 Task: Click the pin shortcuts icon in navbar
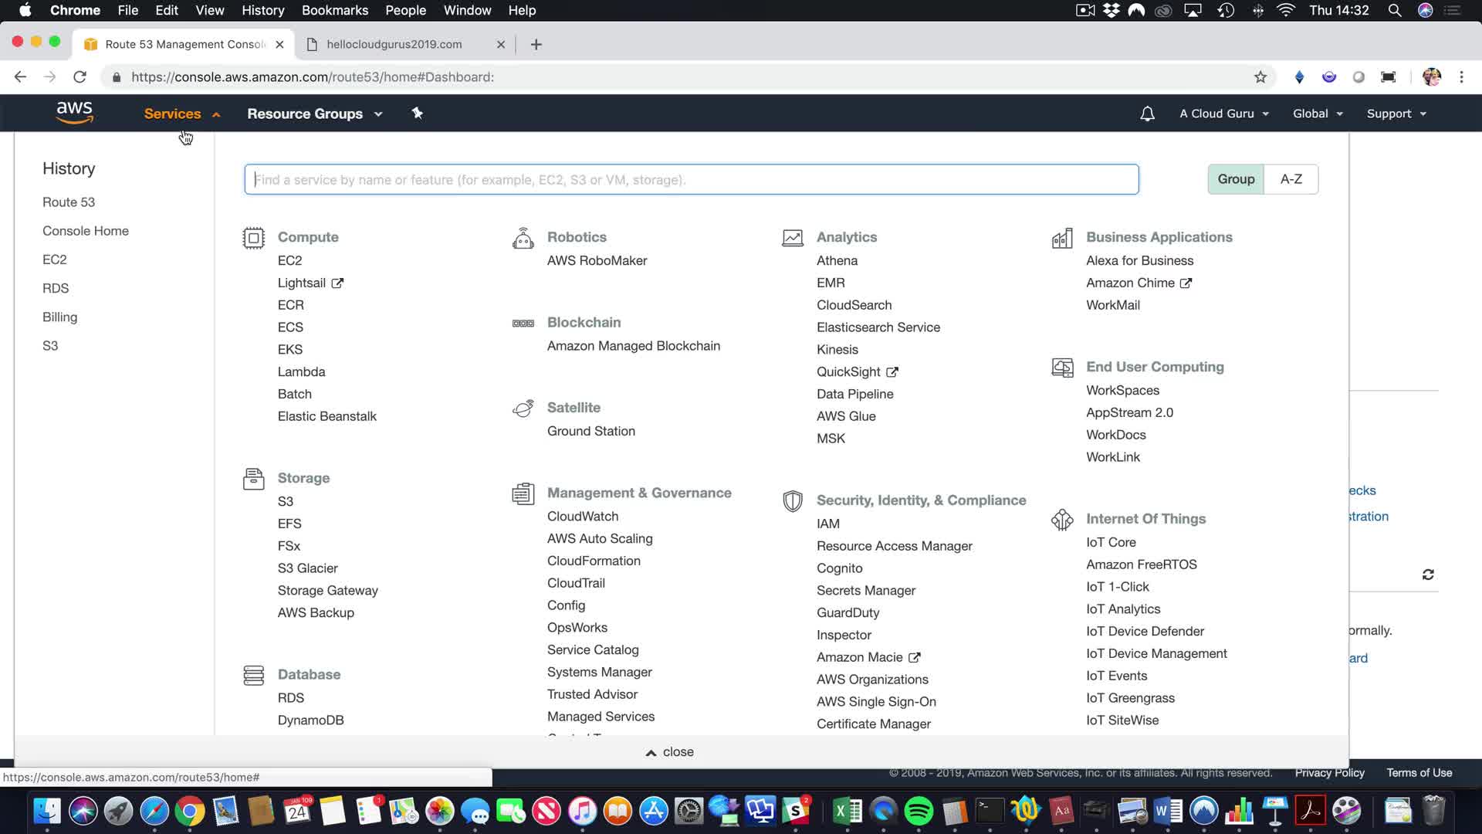tap(417, 114)
